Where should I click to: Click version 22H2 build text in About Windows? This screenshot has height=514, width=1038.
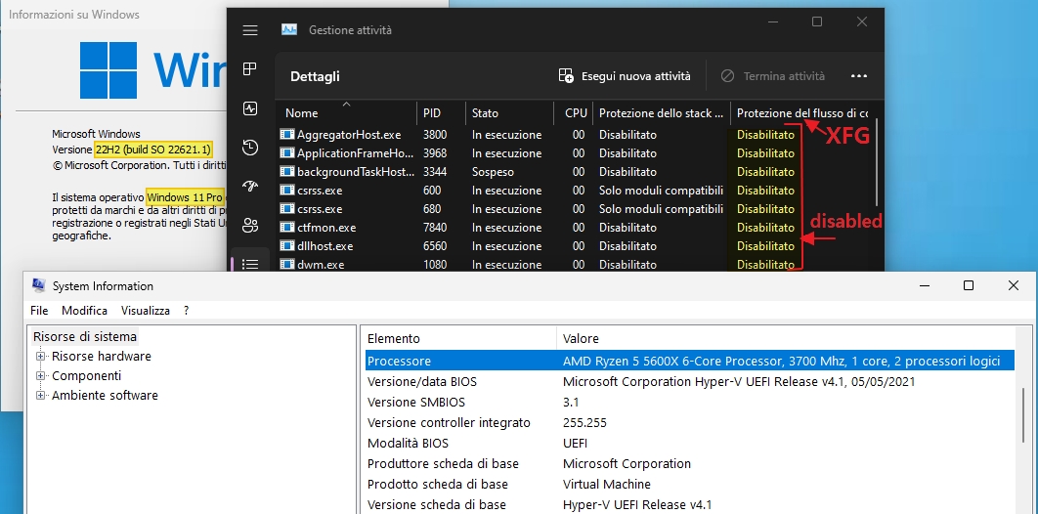(x=152, y=150)
